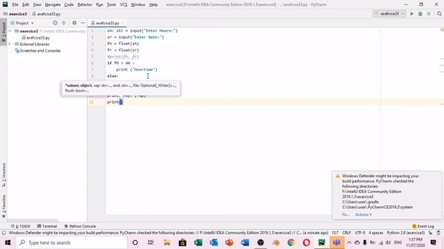Open the Navigate menu

point(53,5)
